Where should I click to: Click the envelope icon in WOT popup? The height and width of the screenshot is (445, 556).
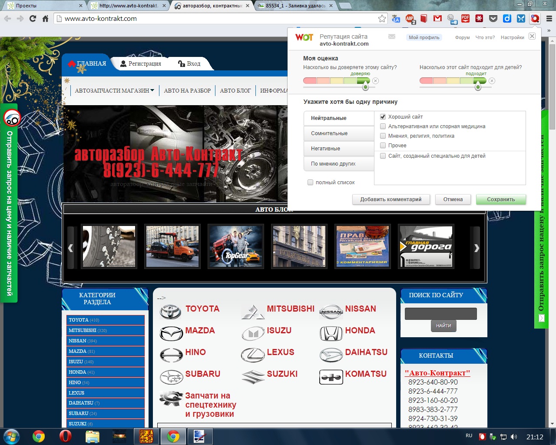[x=392, y=37]
